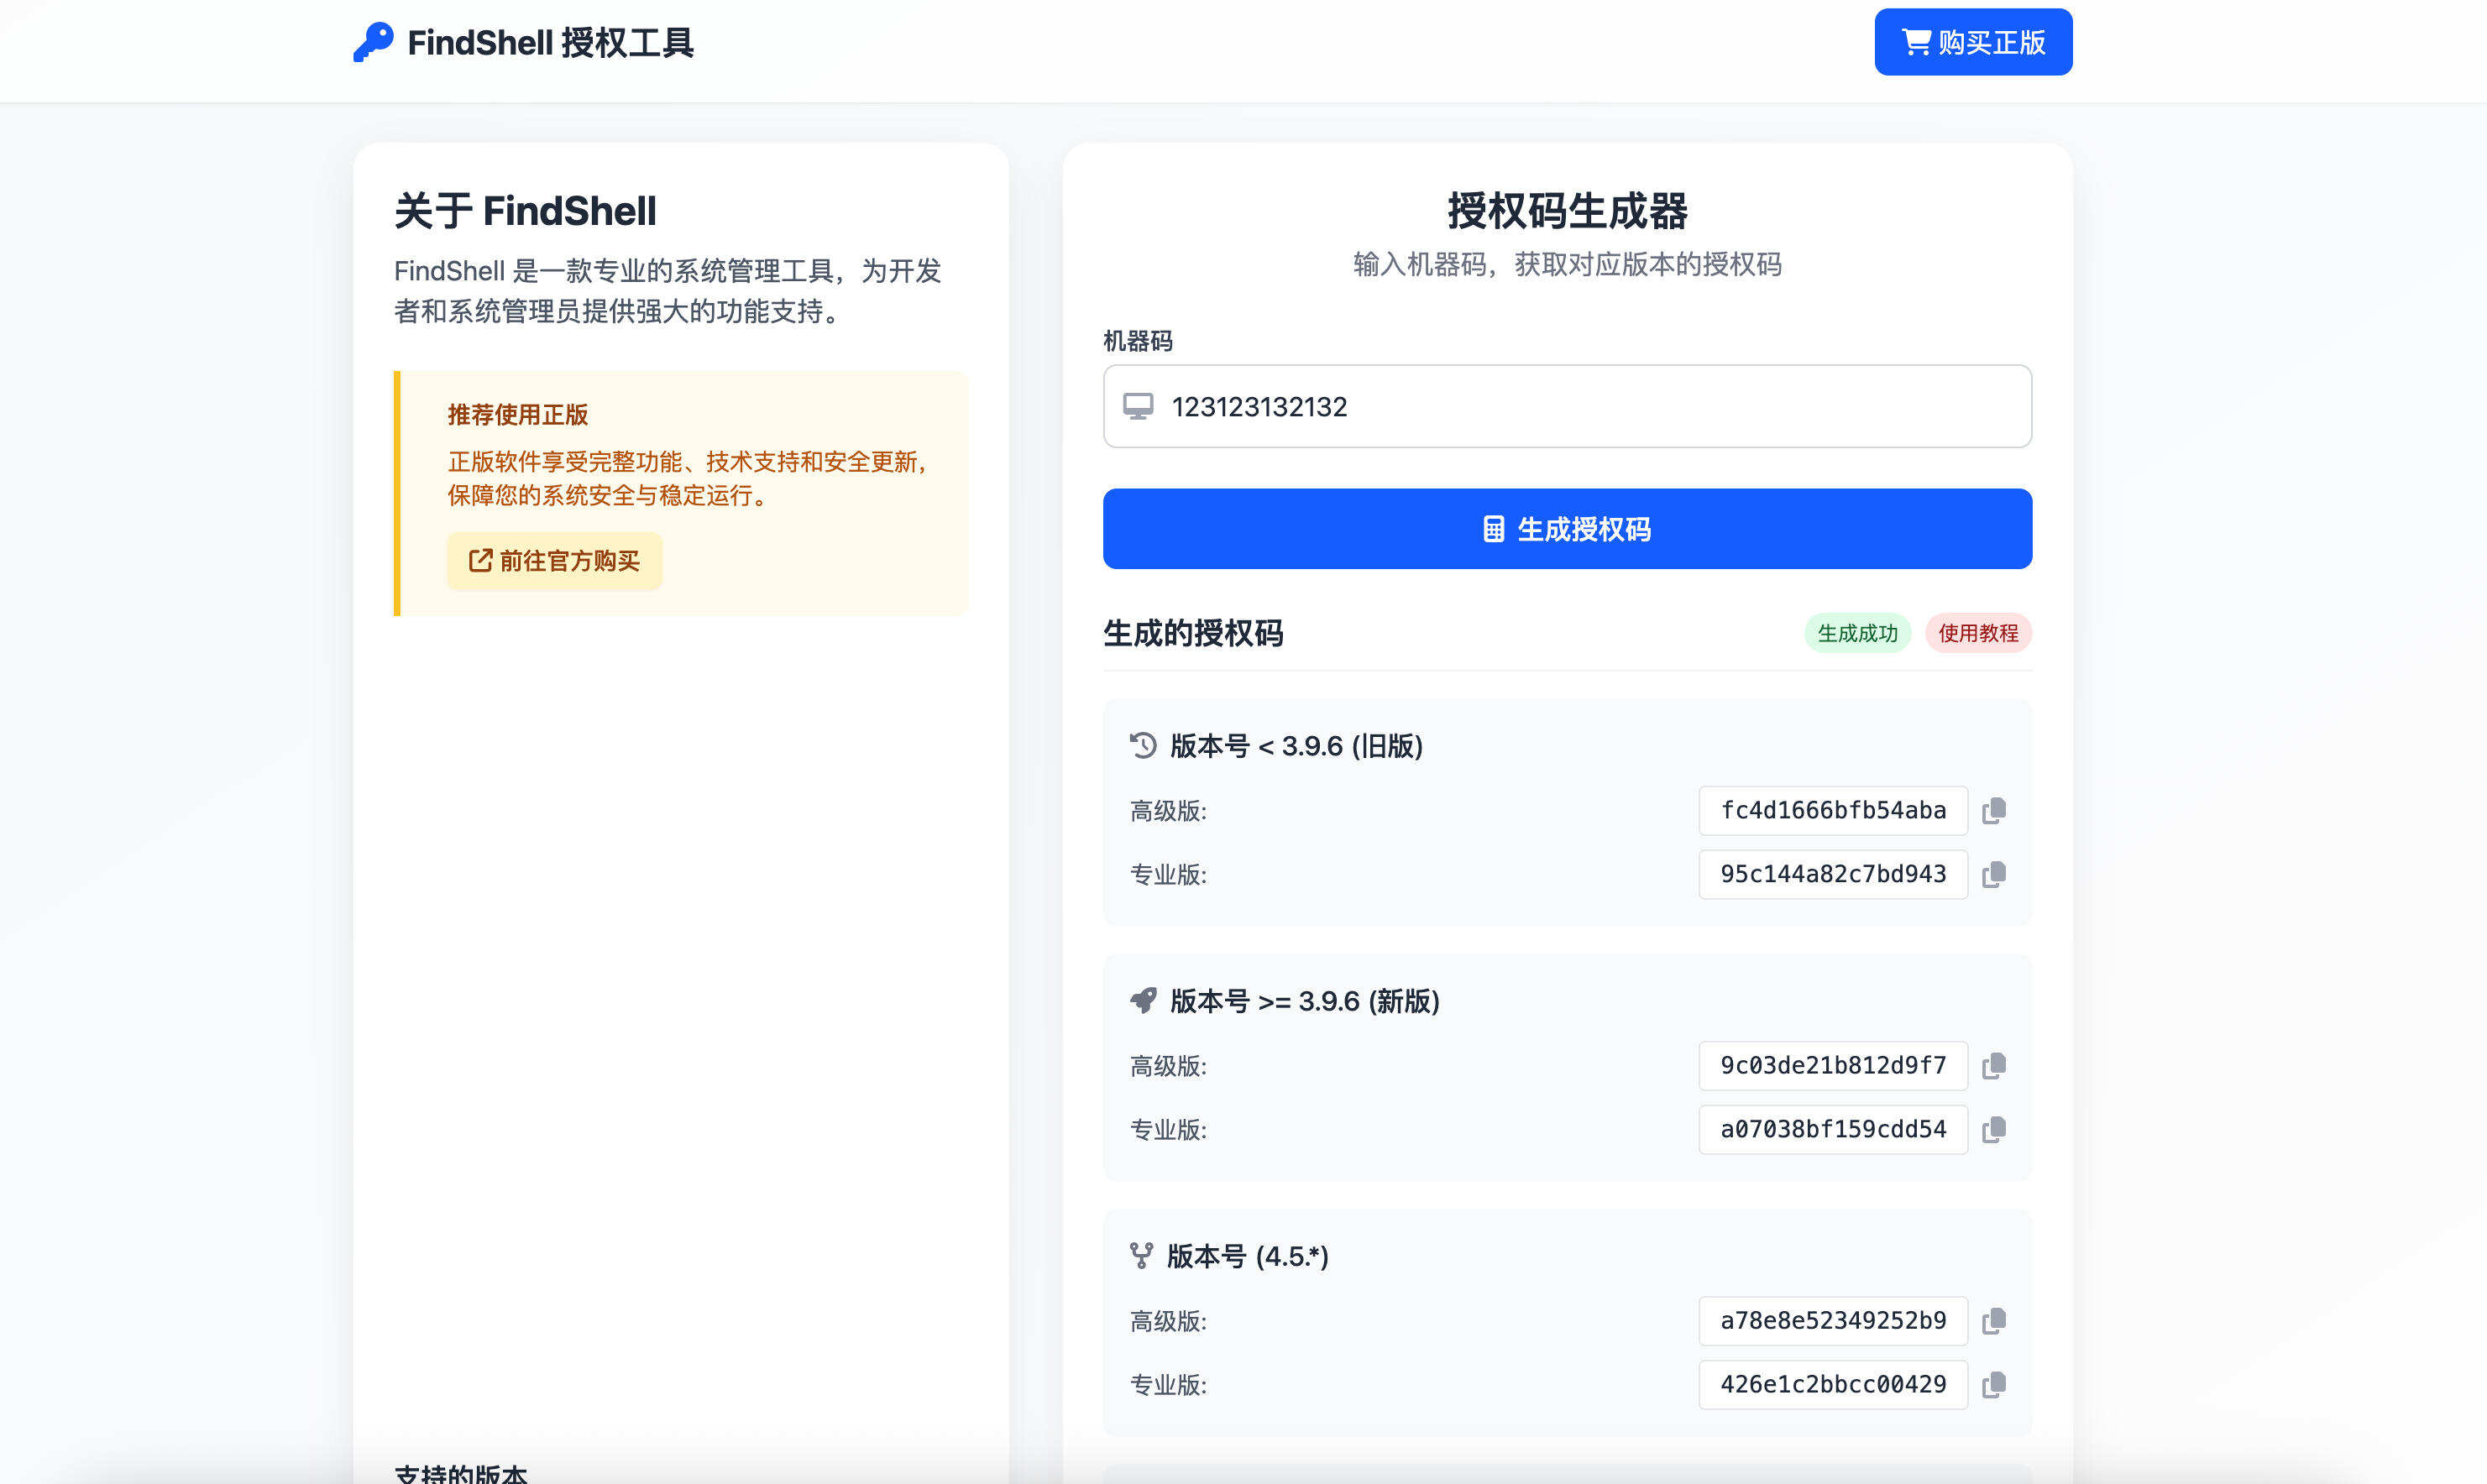Click the monitor icon inside the 机器码 field
The image size is (2487, 1484).
(x=1138, y=406)
